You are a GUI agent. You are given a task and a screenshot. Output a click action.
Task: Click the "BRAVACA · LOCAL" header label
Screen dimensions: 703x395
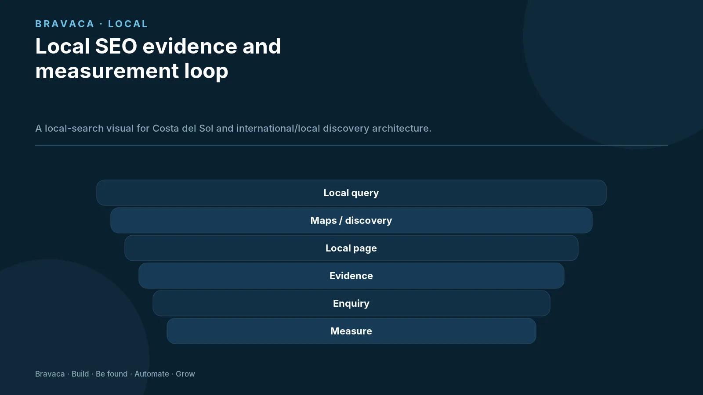91,24
